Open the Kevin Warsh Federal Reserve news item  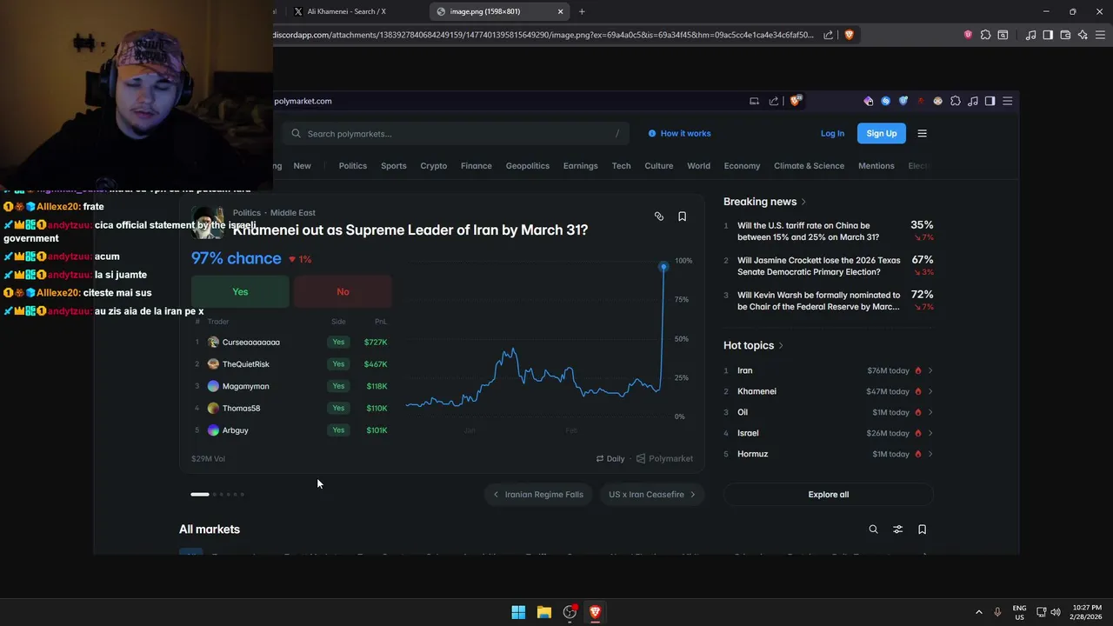(829, 301)
